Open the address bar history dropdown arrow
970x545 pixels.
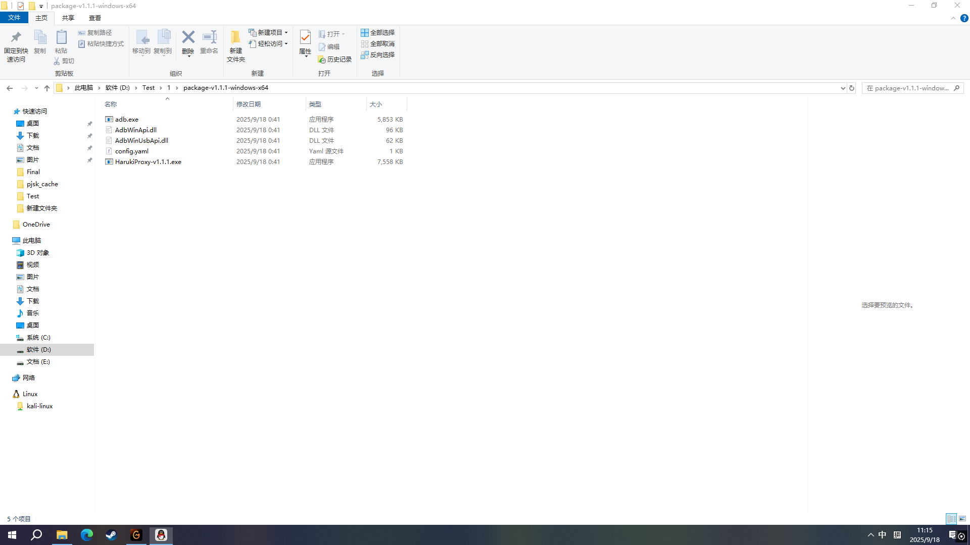(843, 88)
